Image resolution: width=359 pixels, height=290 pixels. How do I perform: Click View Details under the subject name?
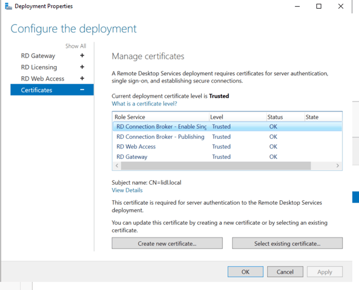pyautogui.click(x=127, y=190)
